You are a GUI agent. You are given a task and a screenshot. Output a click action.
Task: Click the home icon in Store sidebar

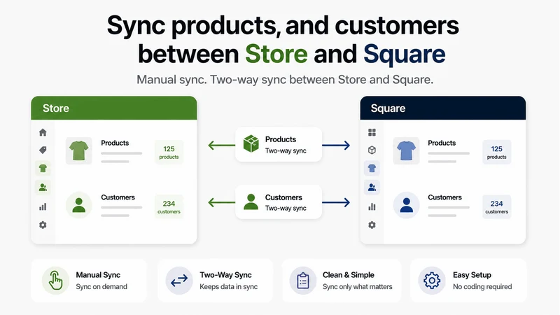pos(43,132)
